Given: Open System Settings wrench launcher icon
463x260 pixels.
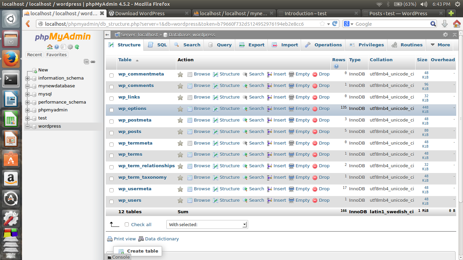Looking at the screenshot, I should [11, 218].
